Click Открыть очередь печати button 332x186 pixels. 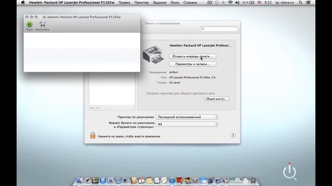click(x=192, y=56)
